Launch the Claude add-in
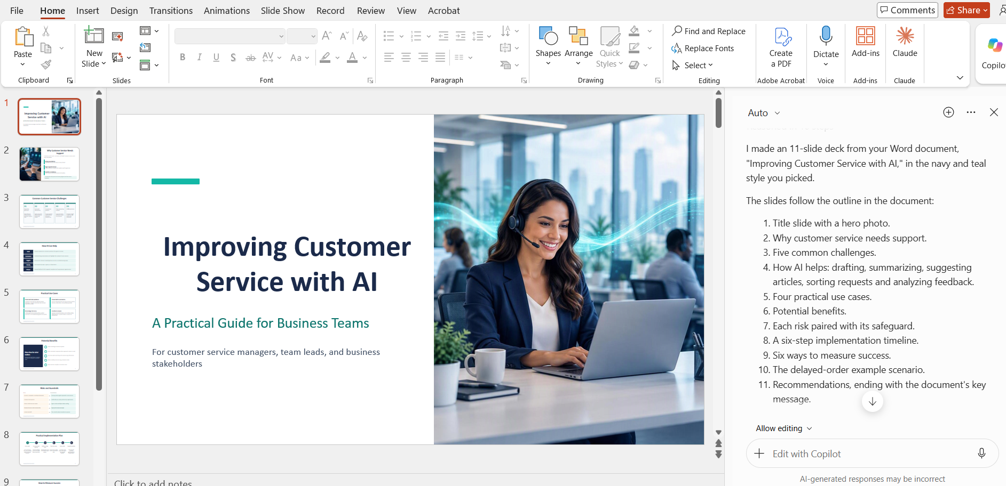This screenshot has height=486, width=1006. click(905, 42)
